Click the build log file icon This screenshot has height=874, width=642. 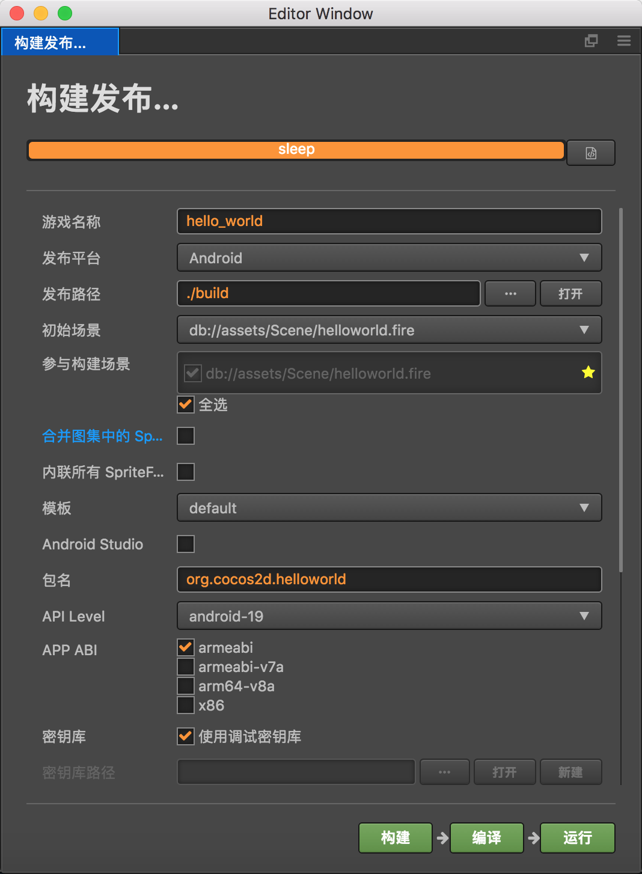591,153
